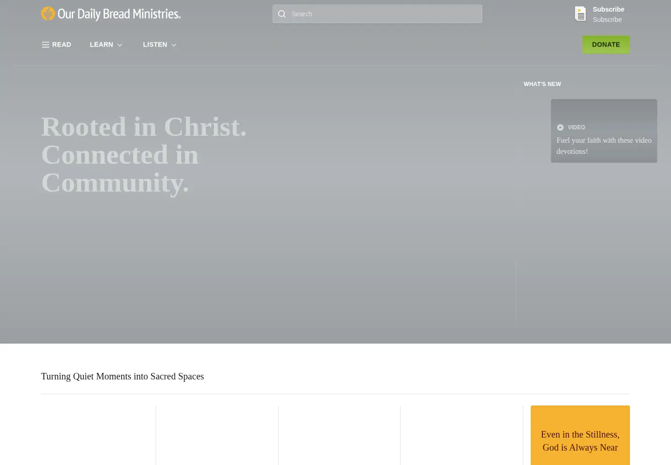Click the 'Rooted in Christ' hero heading

(144, 155)
